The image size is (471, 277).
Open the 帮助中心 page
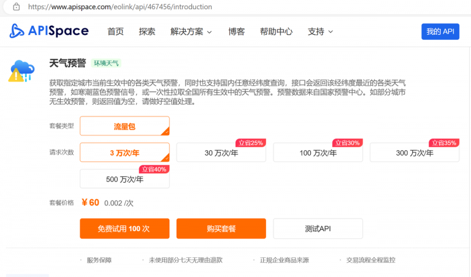click(x=276, y=31)
